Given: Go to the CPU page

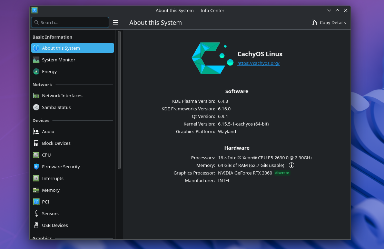Looking at the screenshot, I should (x=47, y=155).
